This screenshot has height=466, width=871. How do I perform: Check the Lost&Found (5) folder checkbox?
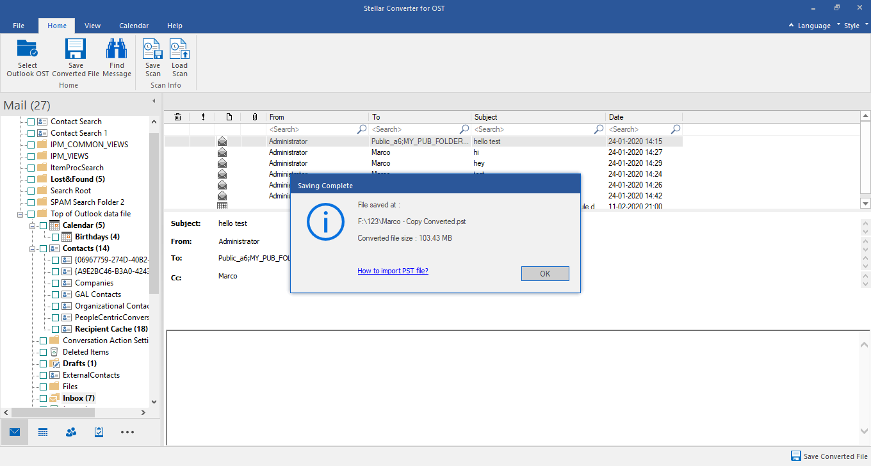click(31, 179)
